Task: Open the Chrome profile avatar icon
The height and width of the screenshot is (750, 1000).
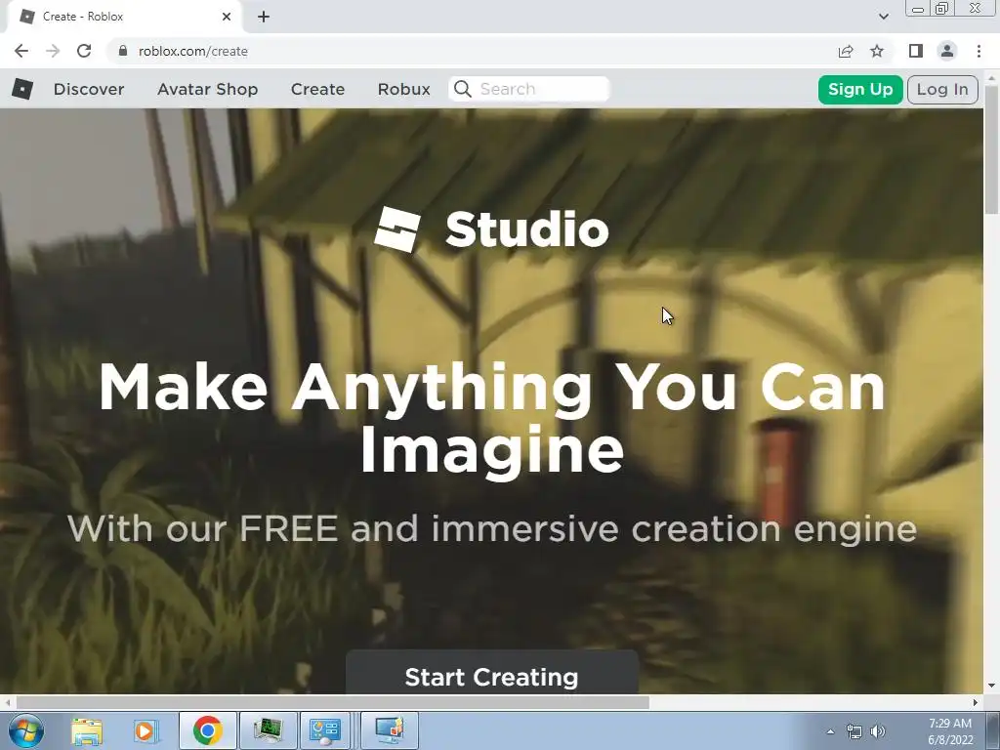Action: (947, 51)
